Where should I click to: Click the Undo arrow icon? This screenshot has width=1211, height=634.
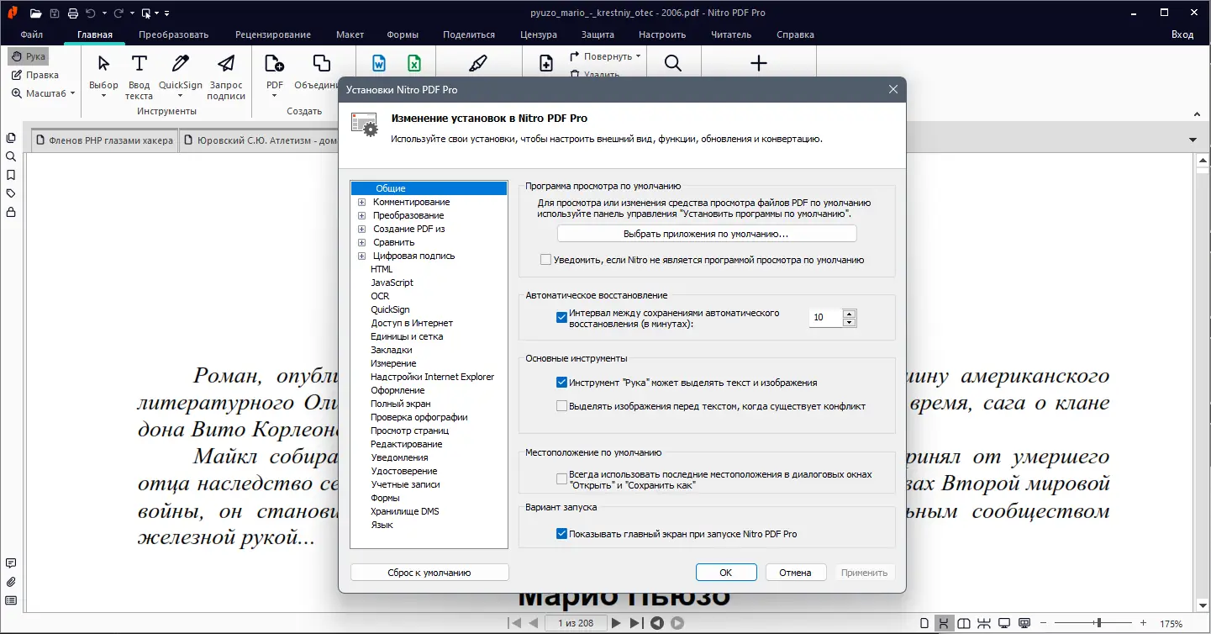(x=91, y=13)
